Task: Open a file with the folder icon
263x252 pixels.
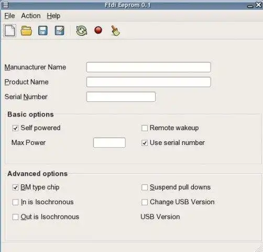Action: point(26,30)
